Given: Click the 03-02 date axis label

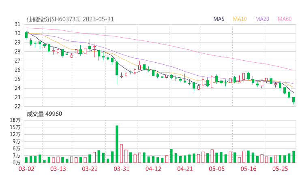Looking at the screenshot, I should 26,169.
